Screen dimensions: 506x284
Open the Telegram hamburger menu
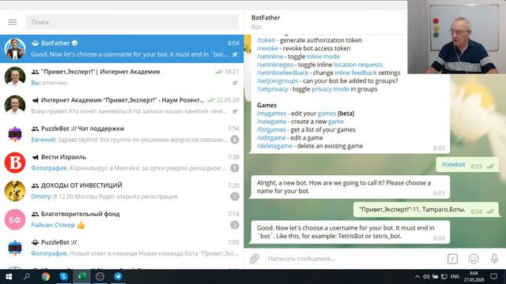13,22
